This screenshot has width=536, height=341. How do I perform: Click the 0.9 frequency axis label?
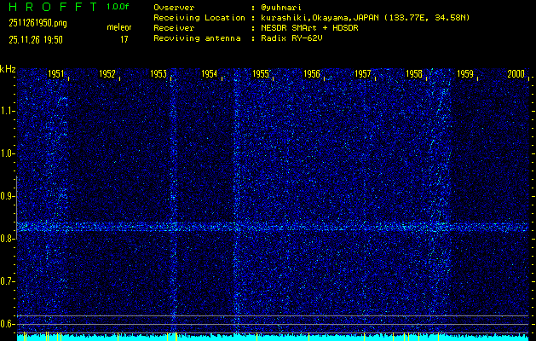pyautogui.click(x=6, y=196)
